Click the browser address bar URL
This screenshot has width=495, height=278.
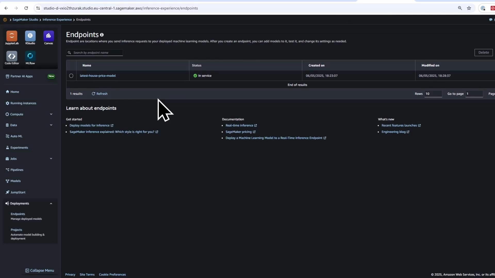click(x=121, y=8)
